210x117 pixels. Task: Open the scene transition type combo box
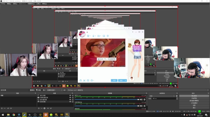pos(162,96)
